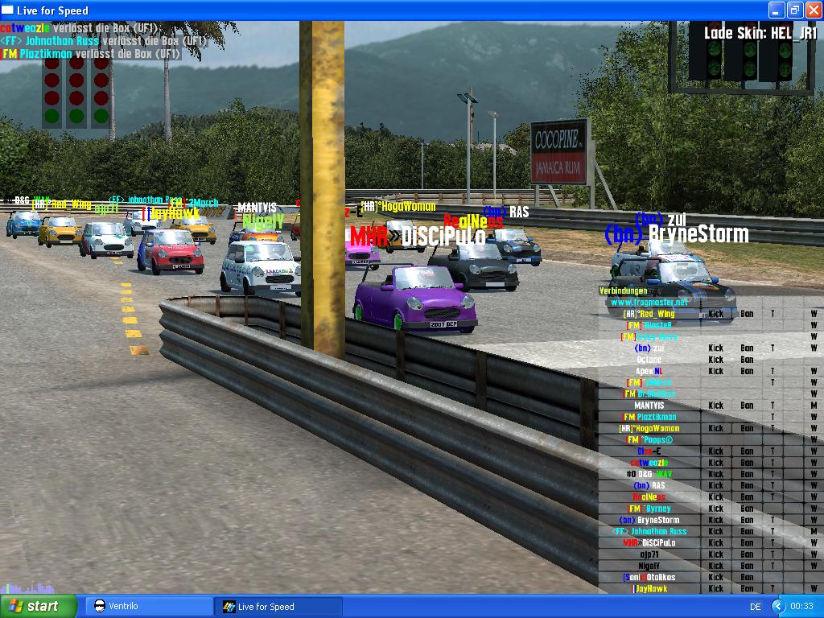
Task: Click W cell for [FM]˜Popps©
Action: 814,440
